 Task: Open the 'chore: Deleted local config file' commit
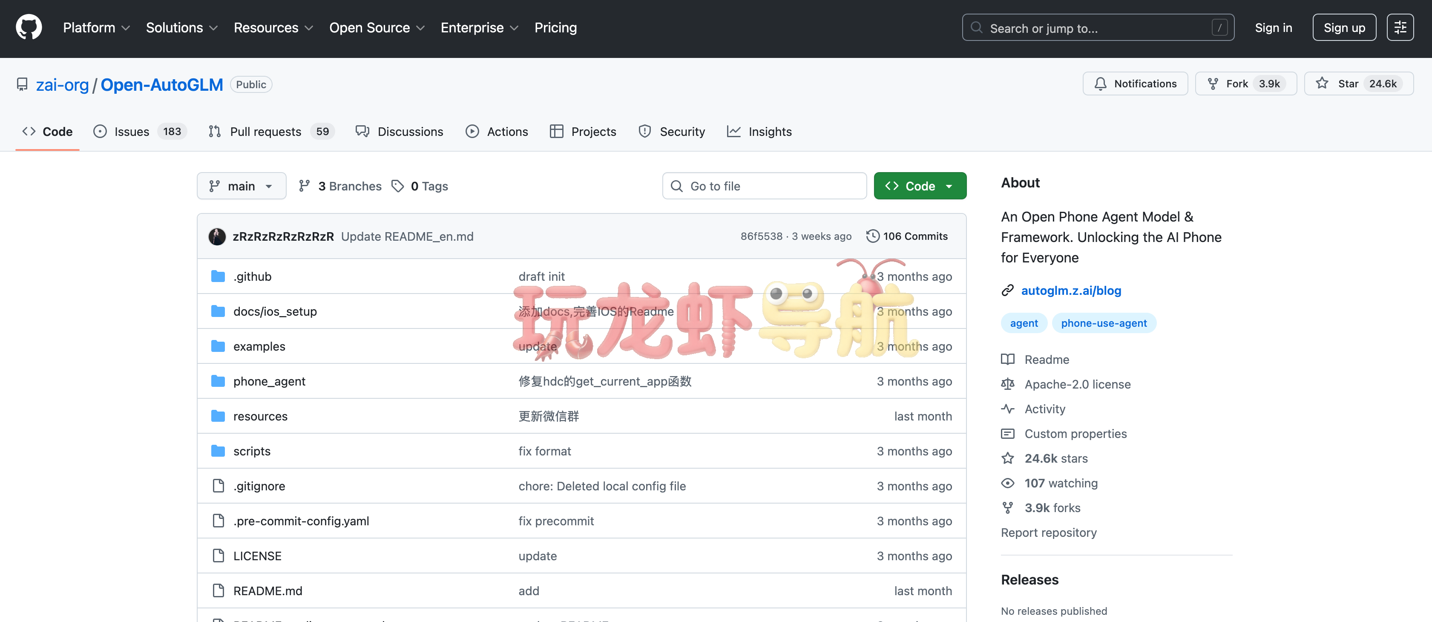click(x=602, y=486)
